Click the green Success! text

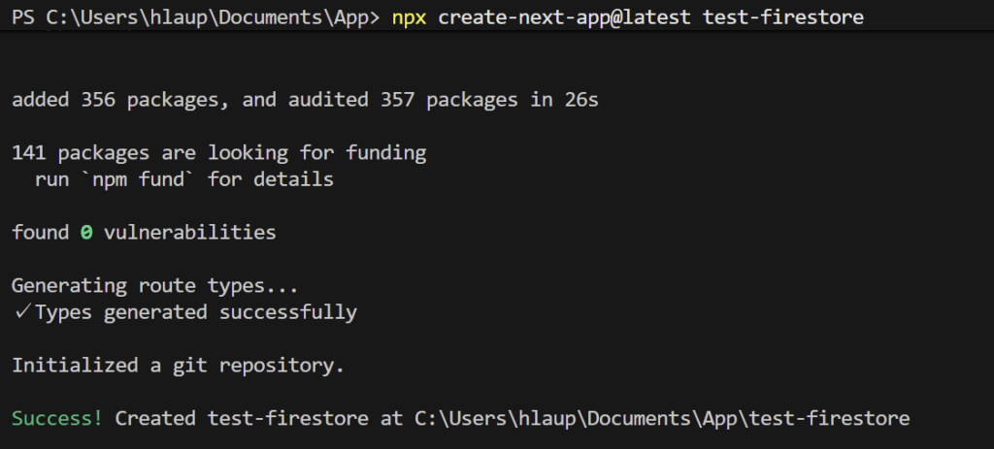57,418
